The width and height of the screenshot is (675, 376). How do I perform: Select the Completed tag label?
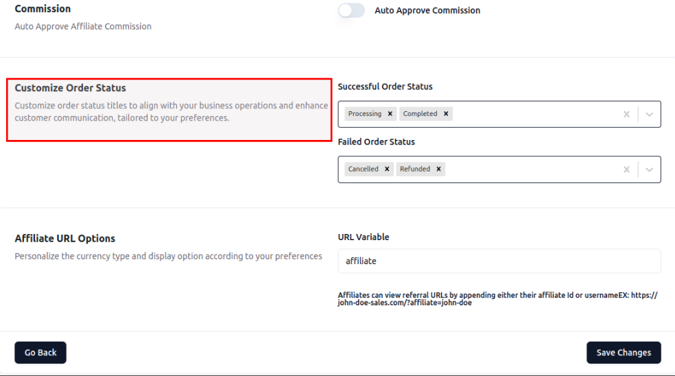(x=420, y=114)
